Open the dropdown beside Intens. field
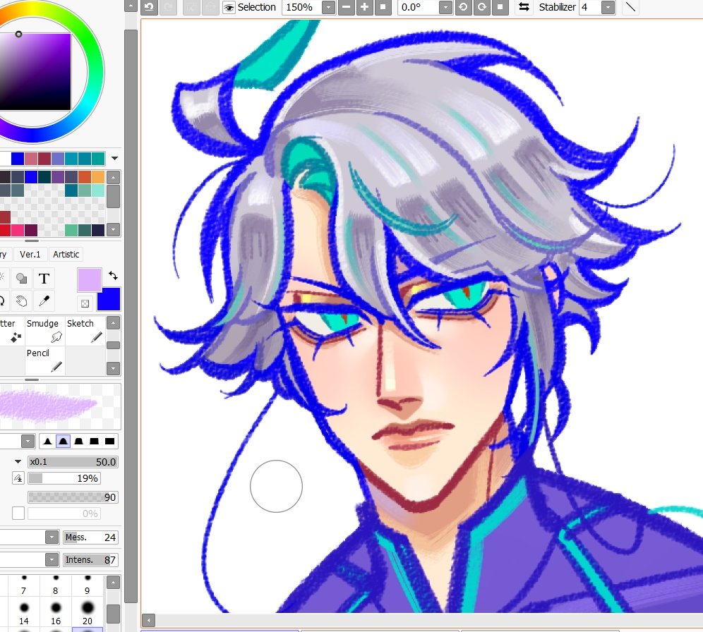 click(52, 559)
